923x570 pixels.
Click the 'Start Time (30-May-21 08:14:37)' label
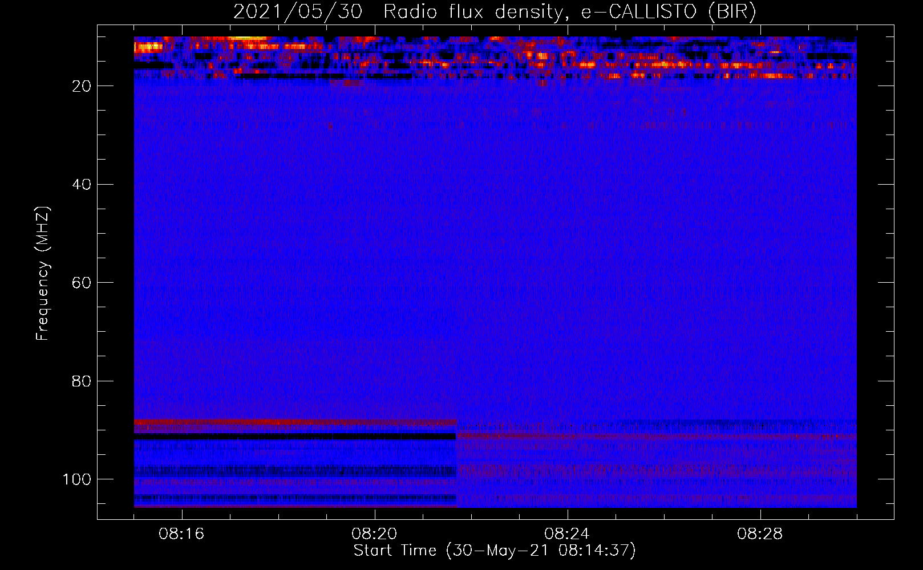tap(495, 551)
